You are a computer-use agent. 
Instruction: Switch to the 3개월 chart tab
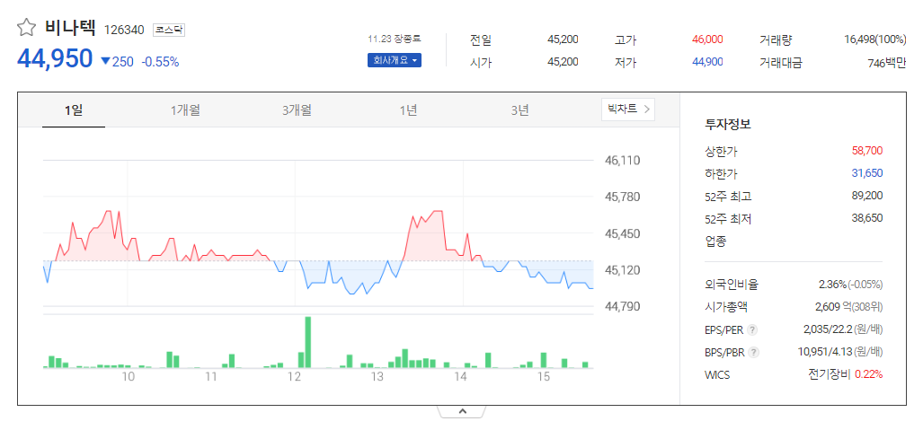(297, 110)
